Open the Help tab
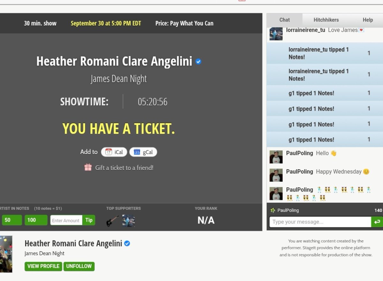Screen dimensions: 383x281 [368, 20]
